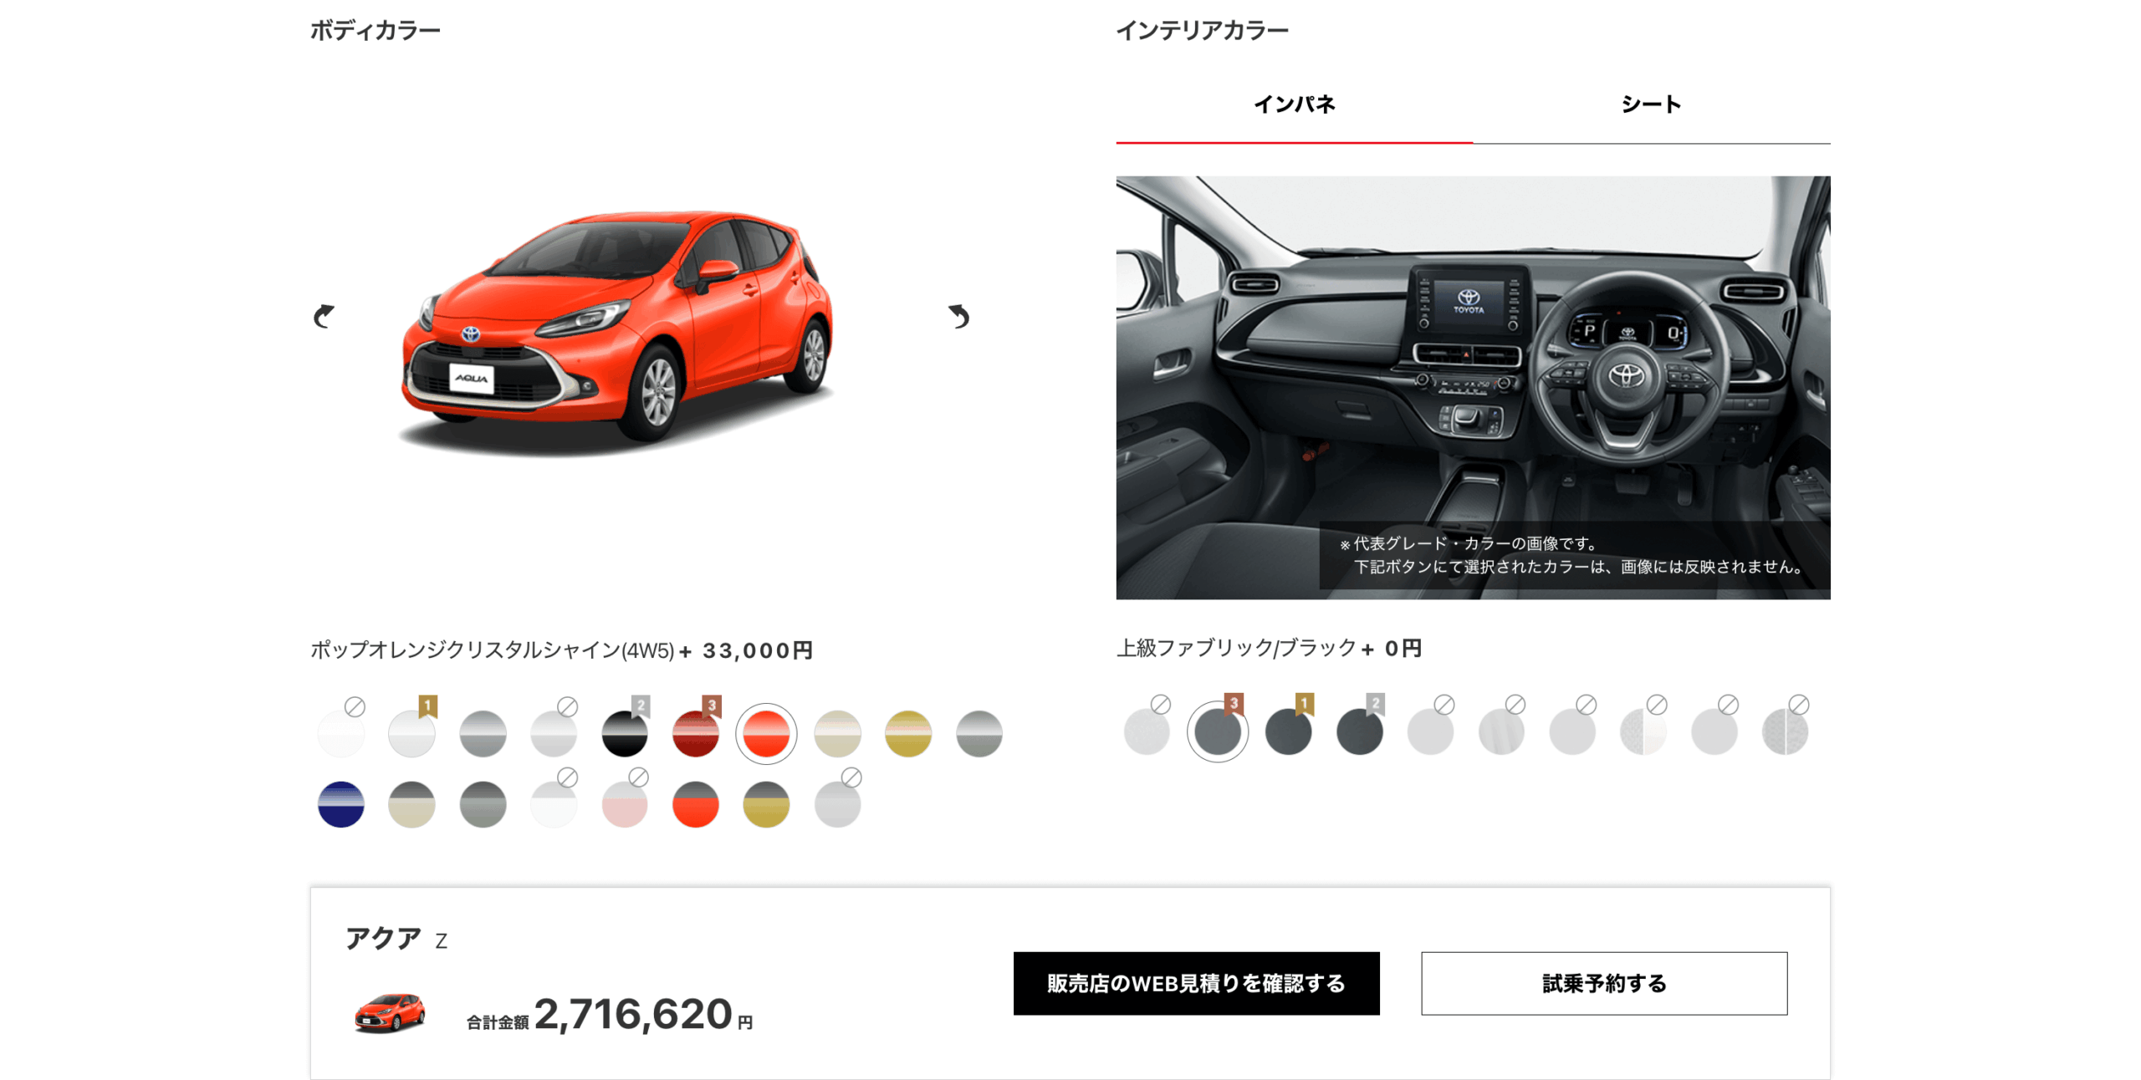The width and height of the screenshot is (2141, 1080).
Task: Select interior swatch ranked number 2
Action: pos(1359,731)
